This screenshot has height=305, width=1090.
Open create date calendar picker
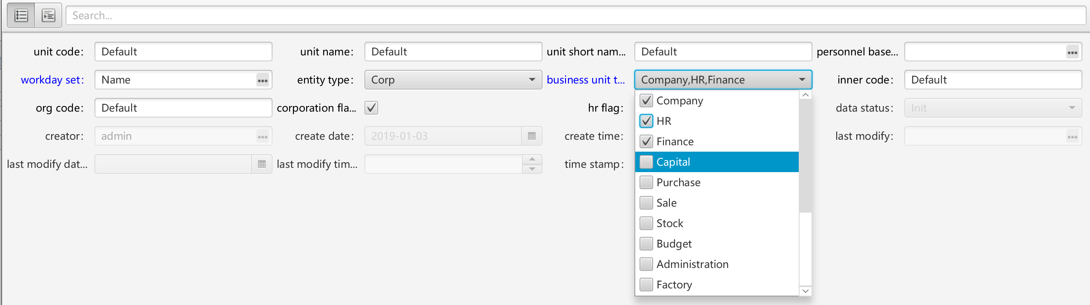531,136
